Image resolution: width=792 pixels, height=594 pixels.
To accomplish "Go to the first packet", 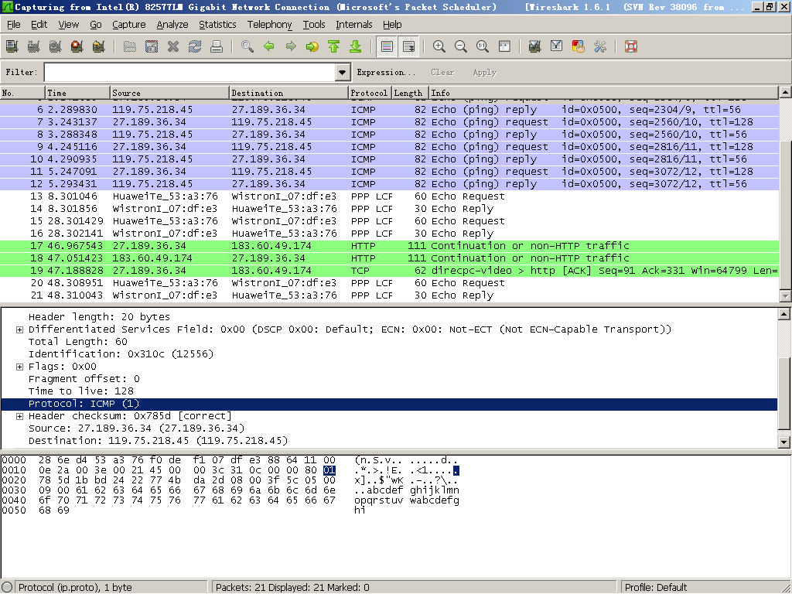I will coord(334,46).
